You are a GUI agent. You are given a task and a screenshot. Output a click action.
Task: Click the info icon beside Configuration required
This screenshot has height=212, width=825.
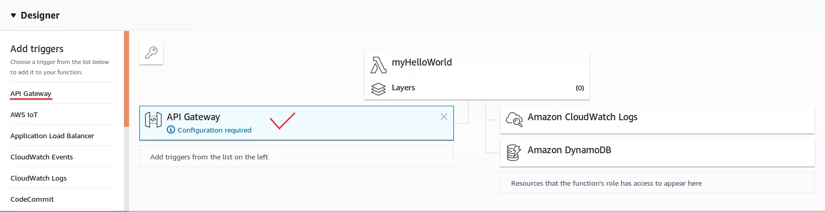(171, 130)
